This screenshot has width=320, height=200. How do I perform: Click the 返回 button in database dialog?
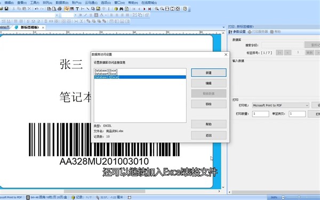coord(209,135)
